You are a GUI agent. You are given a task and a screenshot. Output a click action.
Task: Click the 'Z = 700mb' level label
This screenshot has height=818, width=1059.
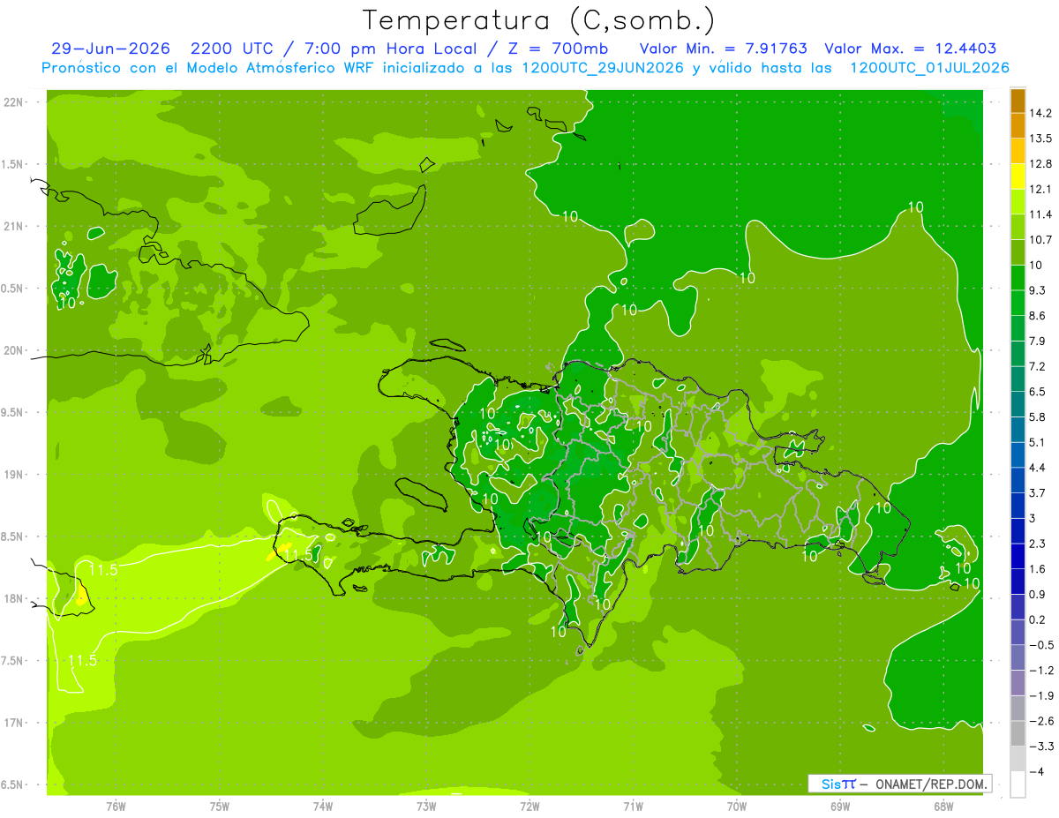coord(560,49)
